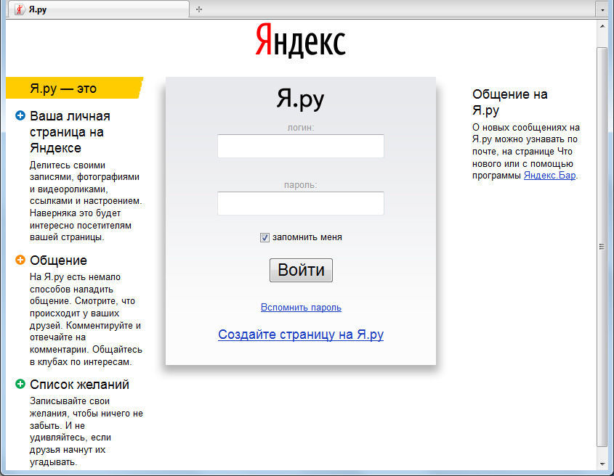Open the tab list dropdown arrow
This screenshot has height=476, width=614.
[602, 9]
